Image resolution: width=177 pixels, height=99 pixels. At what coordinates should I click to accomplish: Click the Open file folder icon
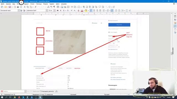(6, 7)
